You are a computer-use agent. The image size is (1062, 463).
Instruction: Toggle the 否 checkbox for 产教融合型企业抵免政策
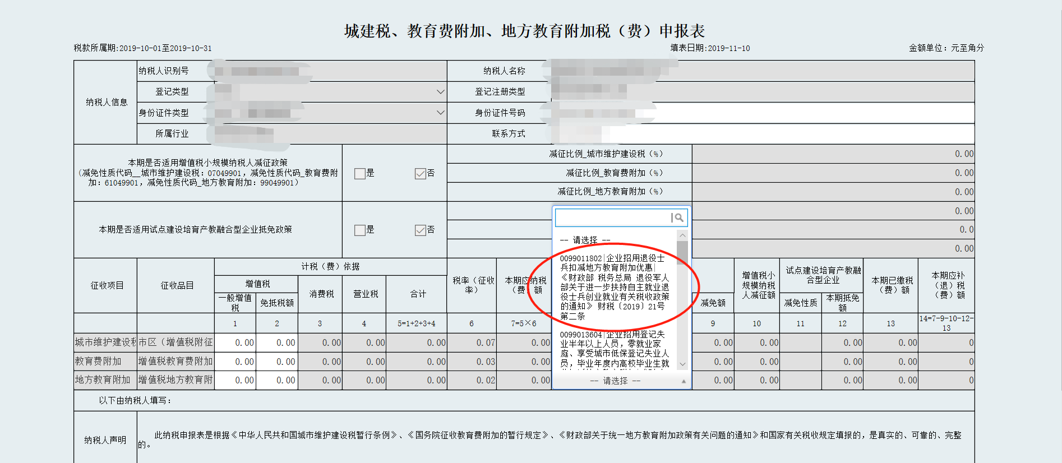(x=421, y=230)
